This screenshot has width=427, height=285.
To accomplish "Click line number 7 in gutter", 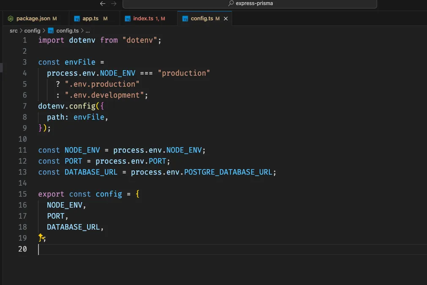I will tap(25, 106).
